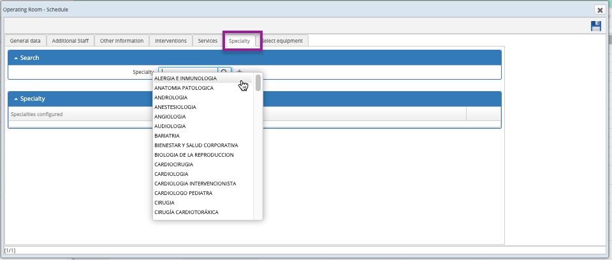Screen dimensions: 612x260
Task: Open the Other information tab
Action: coord(122,41)
